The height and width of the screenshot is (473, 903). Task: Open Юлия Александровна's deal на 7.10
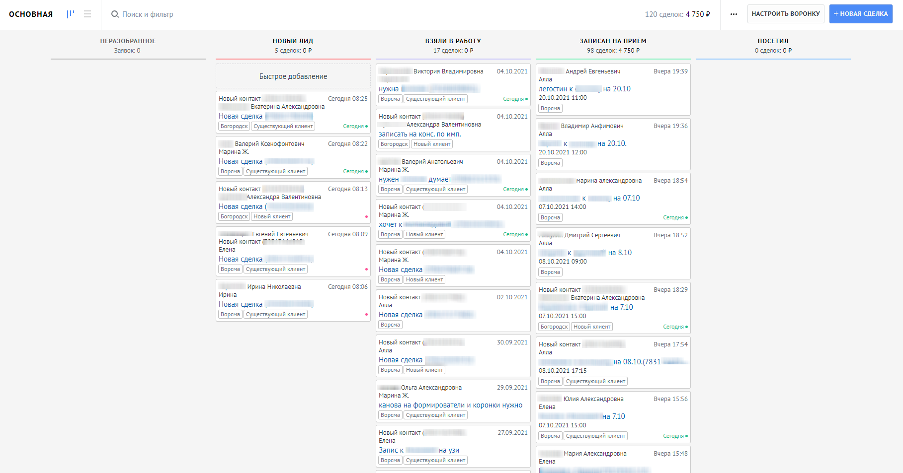(582, 416)
